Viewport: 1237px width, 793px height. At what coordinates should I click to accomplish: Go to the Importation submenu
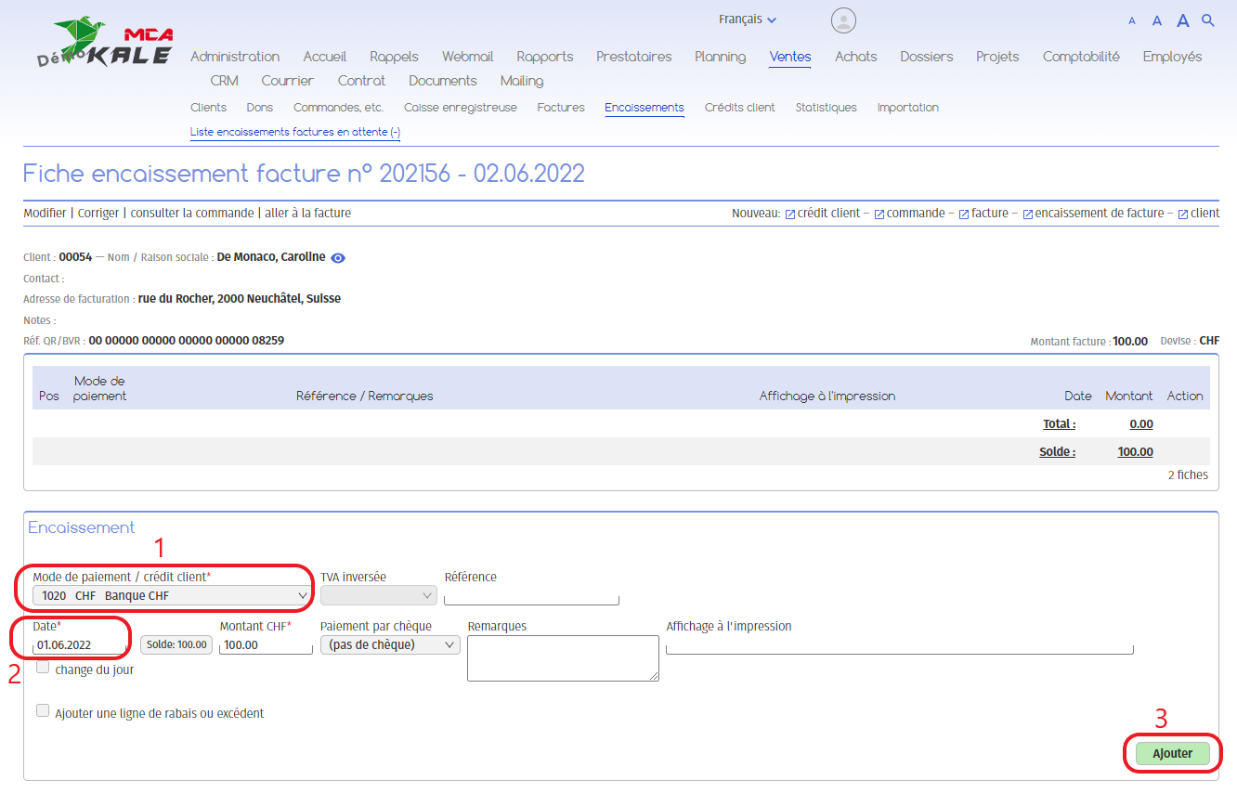908,108
